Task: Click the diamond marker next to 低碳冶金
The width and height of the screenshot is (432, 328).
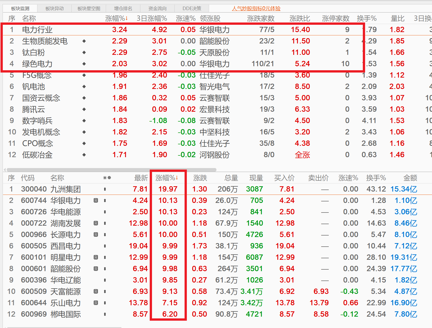Action: (84, 155)
